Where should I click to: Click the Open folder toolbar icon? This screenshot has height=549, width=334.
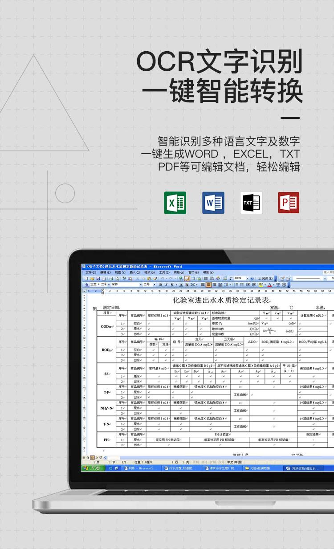tap(92, 278)
